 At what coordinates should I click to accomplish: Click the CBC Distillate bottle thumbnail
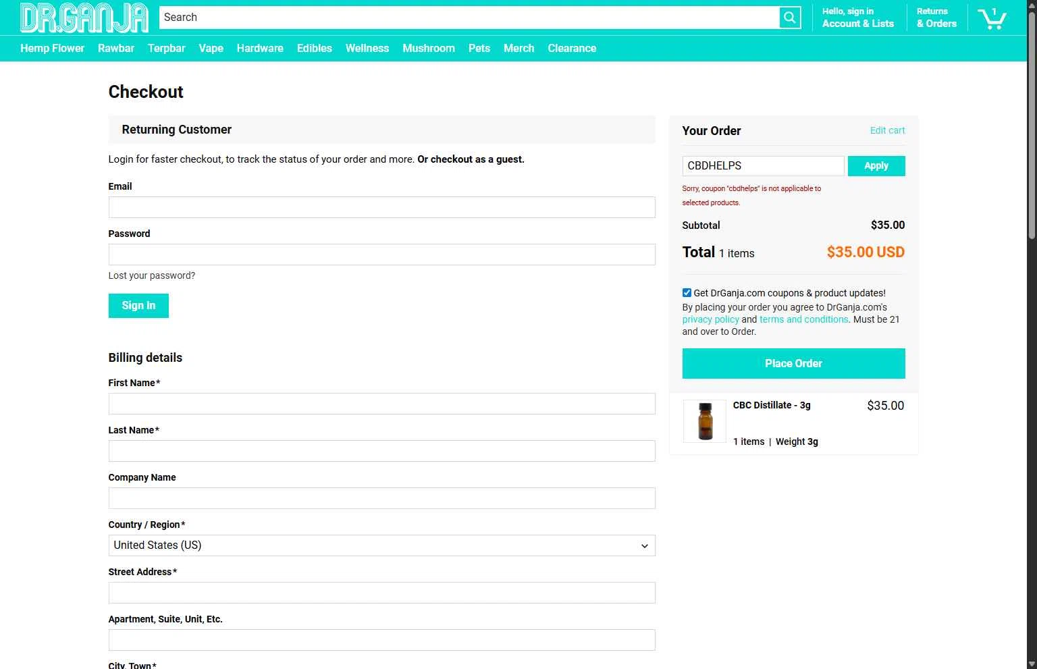point(705,421)
